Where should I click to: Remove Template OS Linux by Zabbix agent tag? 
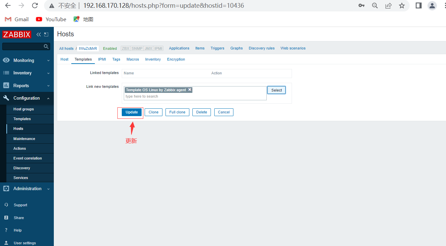tap(190, 90)
